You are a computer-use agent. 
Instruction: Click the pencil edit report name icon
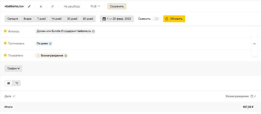point(29,6)
